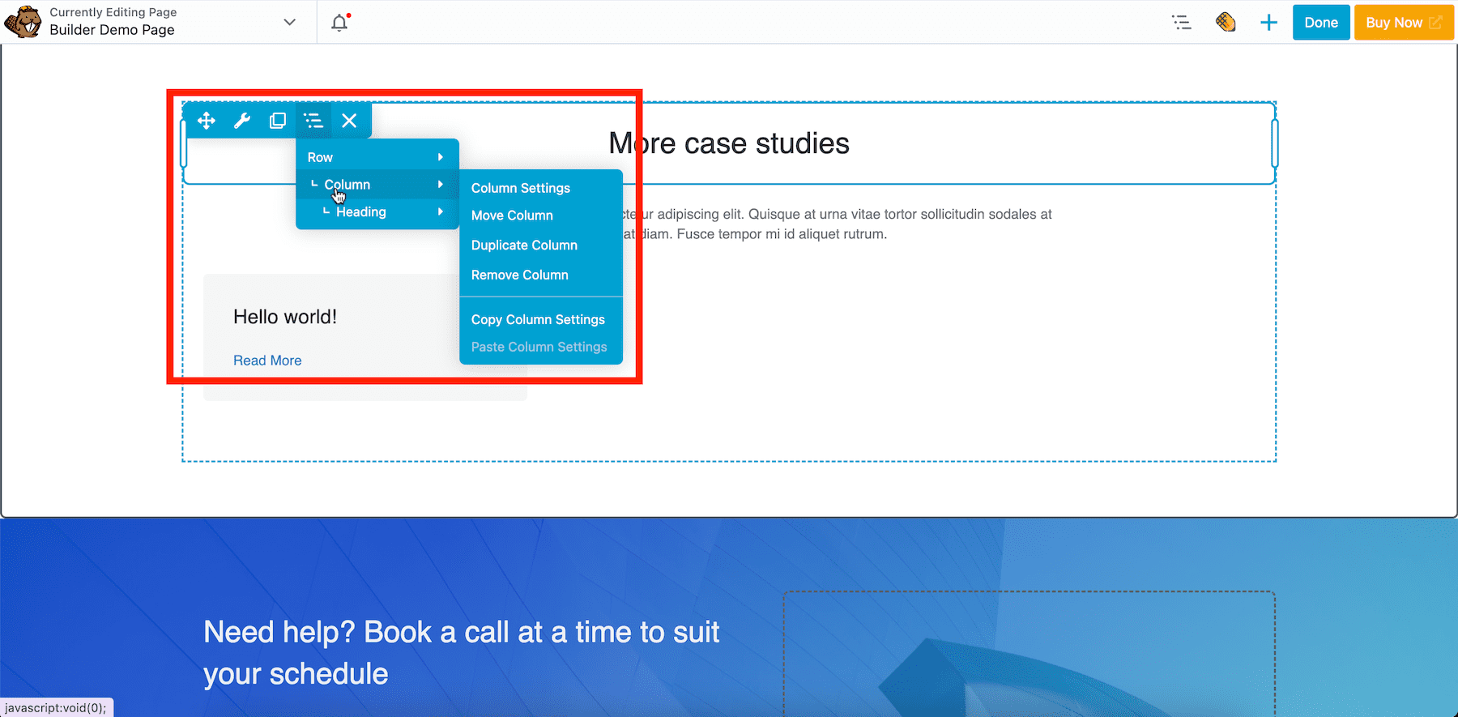
Task: Click the left column resize handle
Action: pyautogui.click(x=184, y=143)
